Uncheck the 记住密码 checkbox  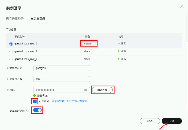coord(35,101)
